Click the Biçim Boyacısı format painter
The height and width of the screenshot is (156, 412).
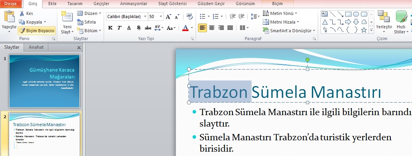(37, 31)
